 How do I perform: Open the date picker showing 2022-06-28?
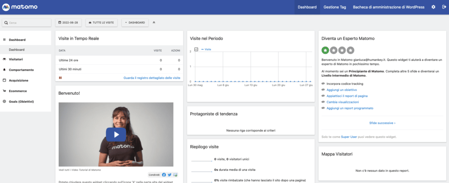69,22
